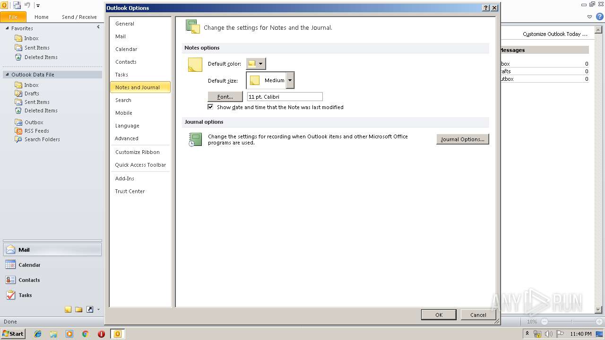This screenshot has width=605, height=340.
Task: Click the Start button
Action: pyautogui.click(x=13, y=334)
